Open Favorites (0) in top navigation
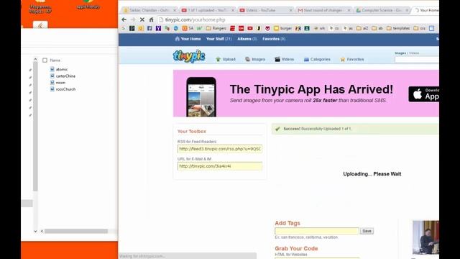Image resolution: width=460 pixels, height=259 pixels. [x=274, y=39]
